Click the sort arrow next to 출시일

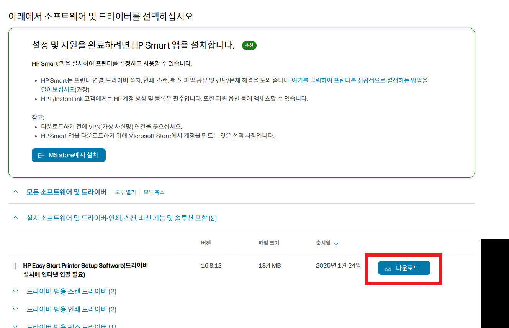336,243
